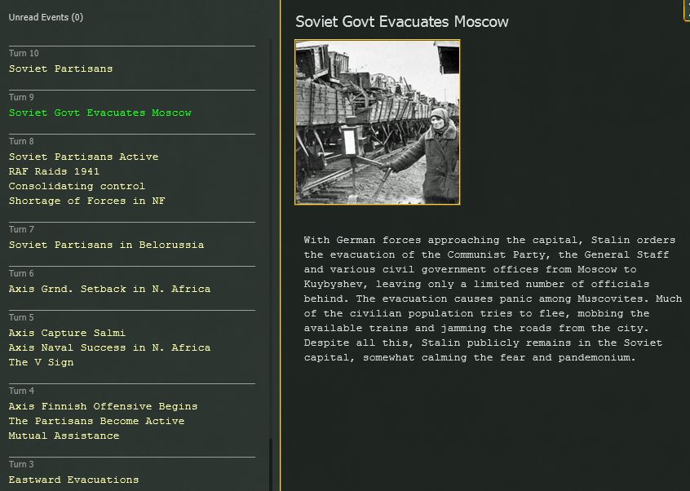Open Soviet Partisans in Belorussia event
Screen dimensions: 690x491
tap(107, 245)
